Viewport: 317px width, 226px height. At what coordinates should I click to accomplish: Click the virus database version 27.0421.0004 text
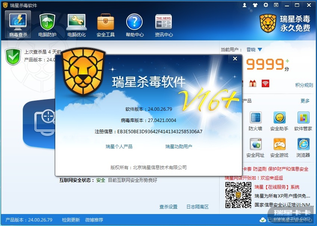[x=149, y=120]
